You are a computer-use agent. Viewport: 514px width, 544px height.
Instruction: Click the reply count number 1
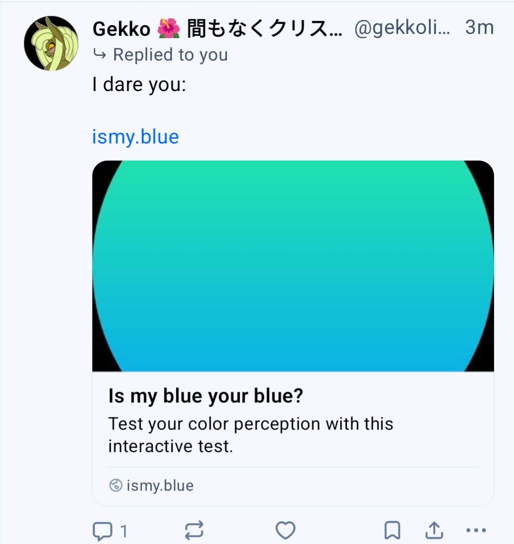[x=124, y=531]
